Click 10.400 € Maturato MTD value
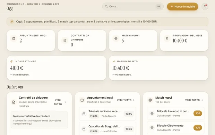This screenshot has height=135, width=215. pyautogui.click(x=121, y=68)
